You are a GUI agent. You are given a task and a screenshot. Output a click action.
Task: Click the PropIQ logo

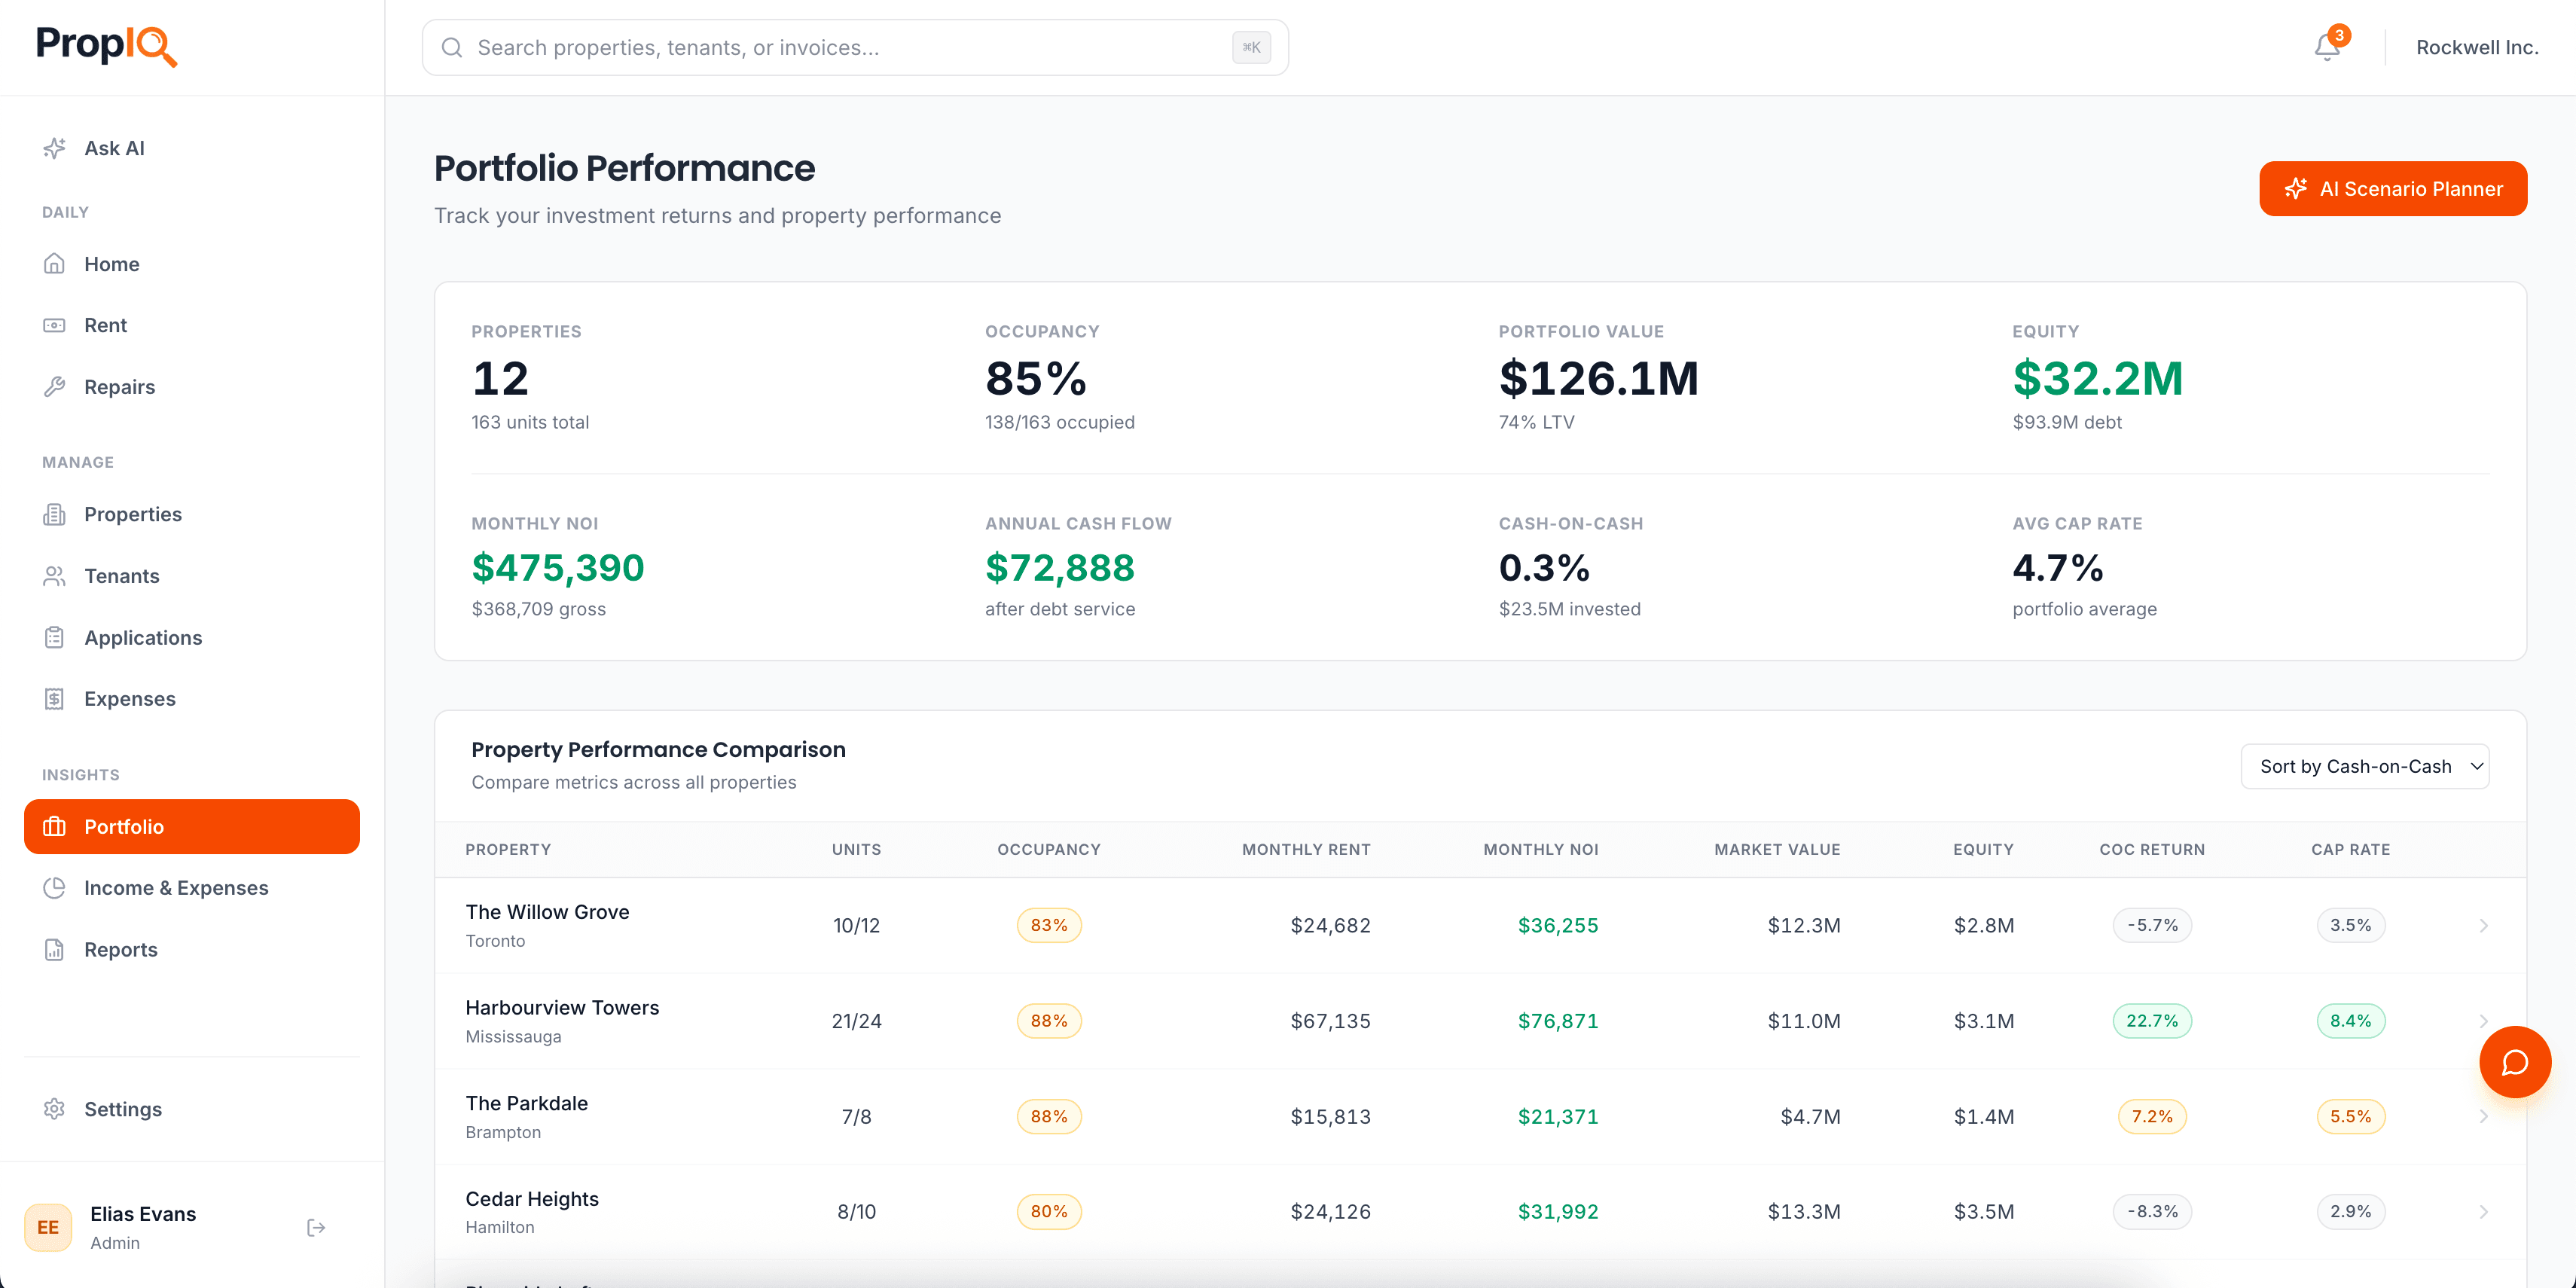coord(105,47)
